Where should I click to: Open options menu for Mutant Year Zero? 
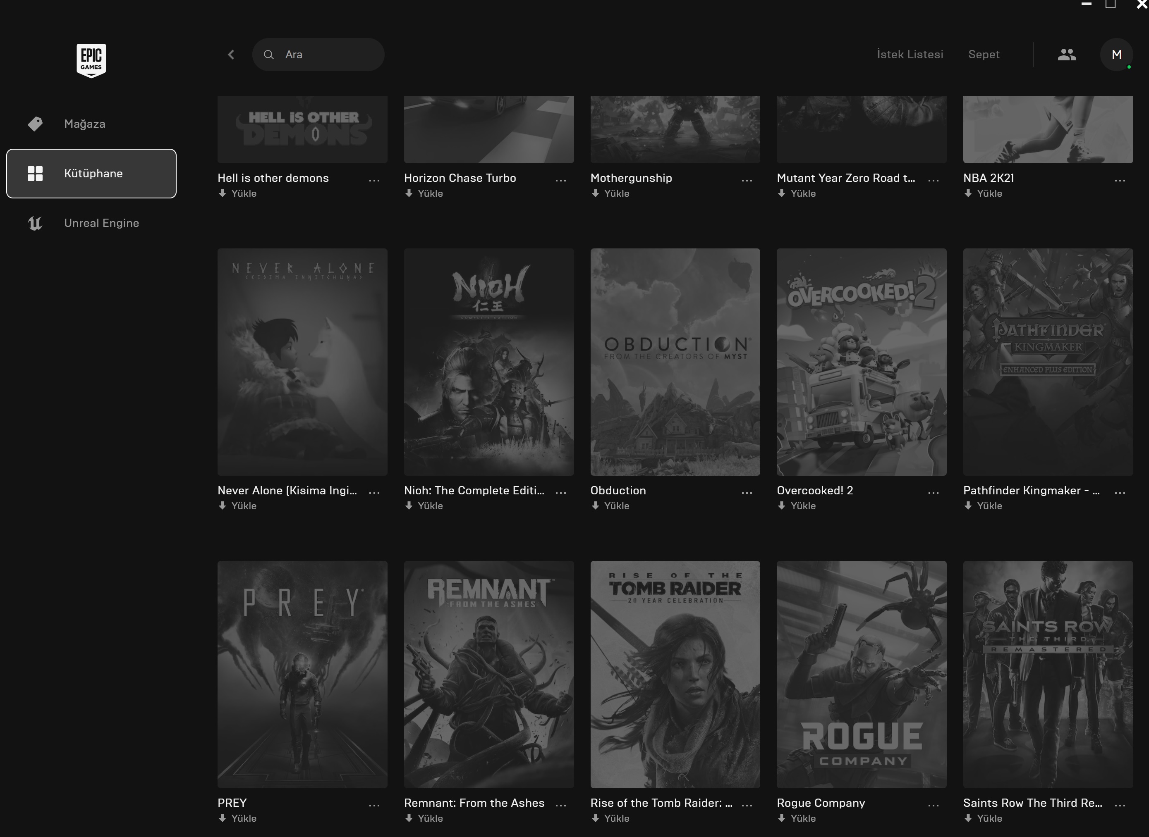click(934, 180)
